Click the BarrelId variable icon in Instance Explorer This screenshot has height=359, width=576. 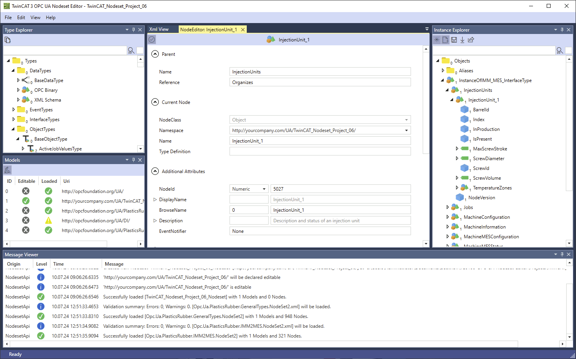click(465, 110)
